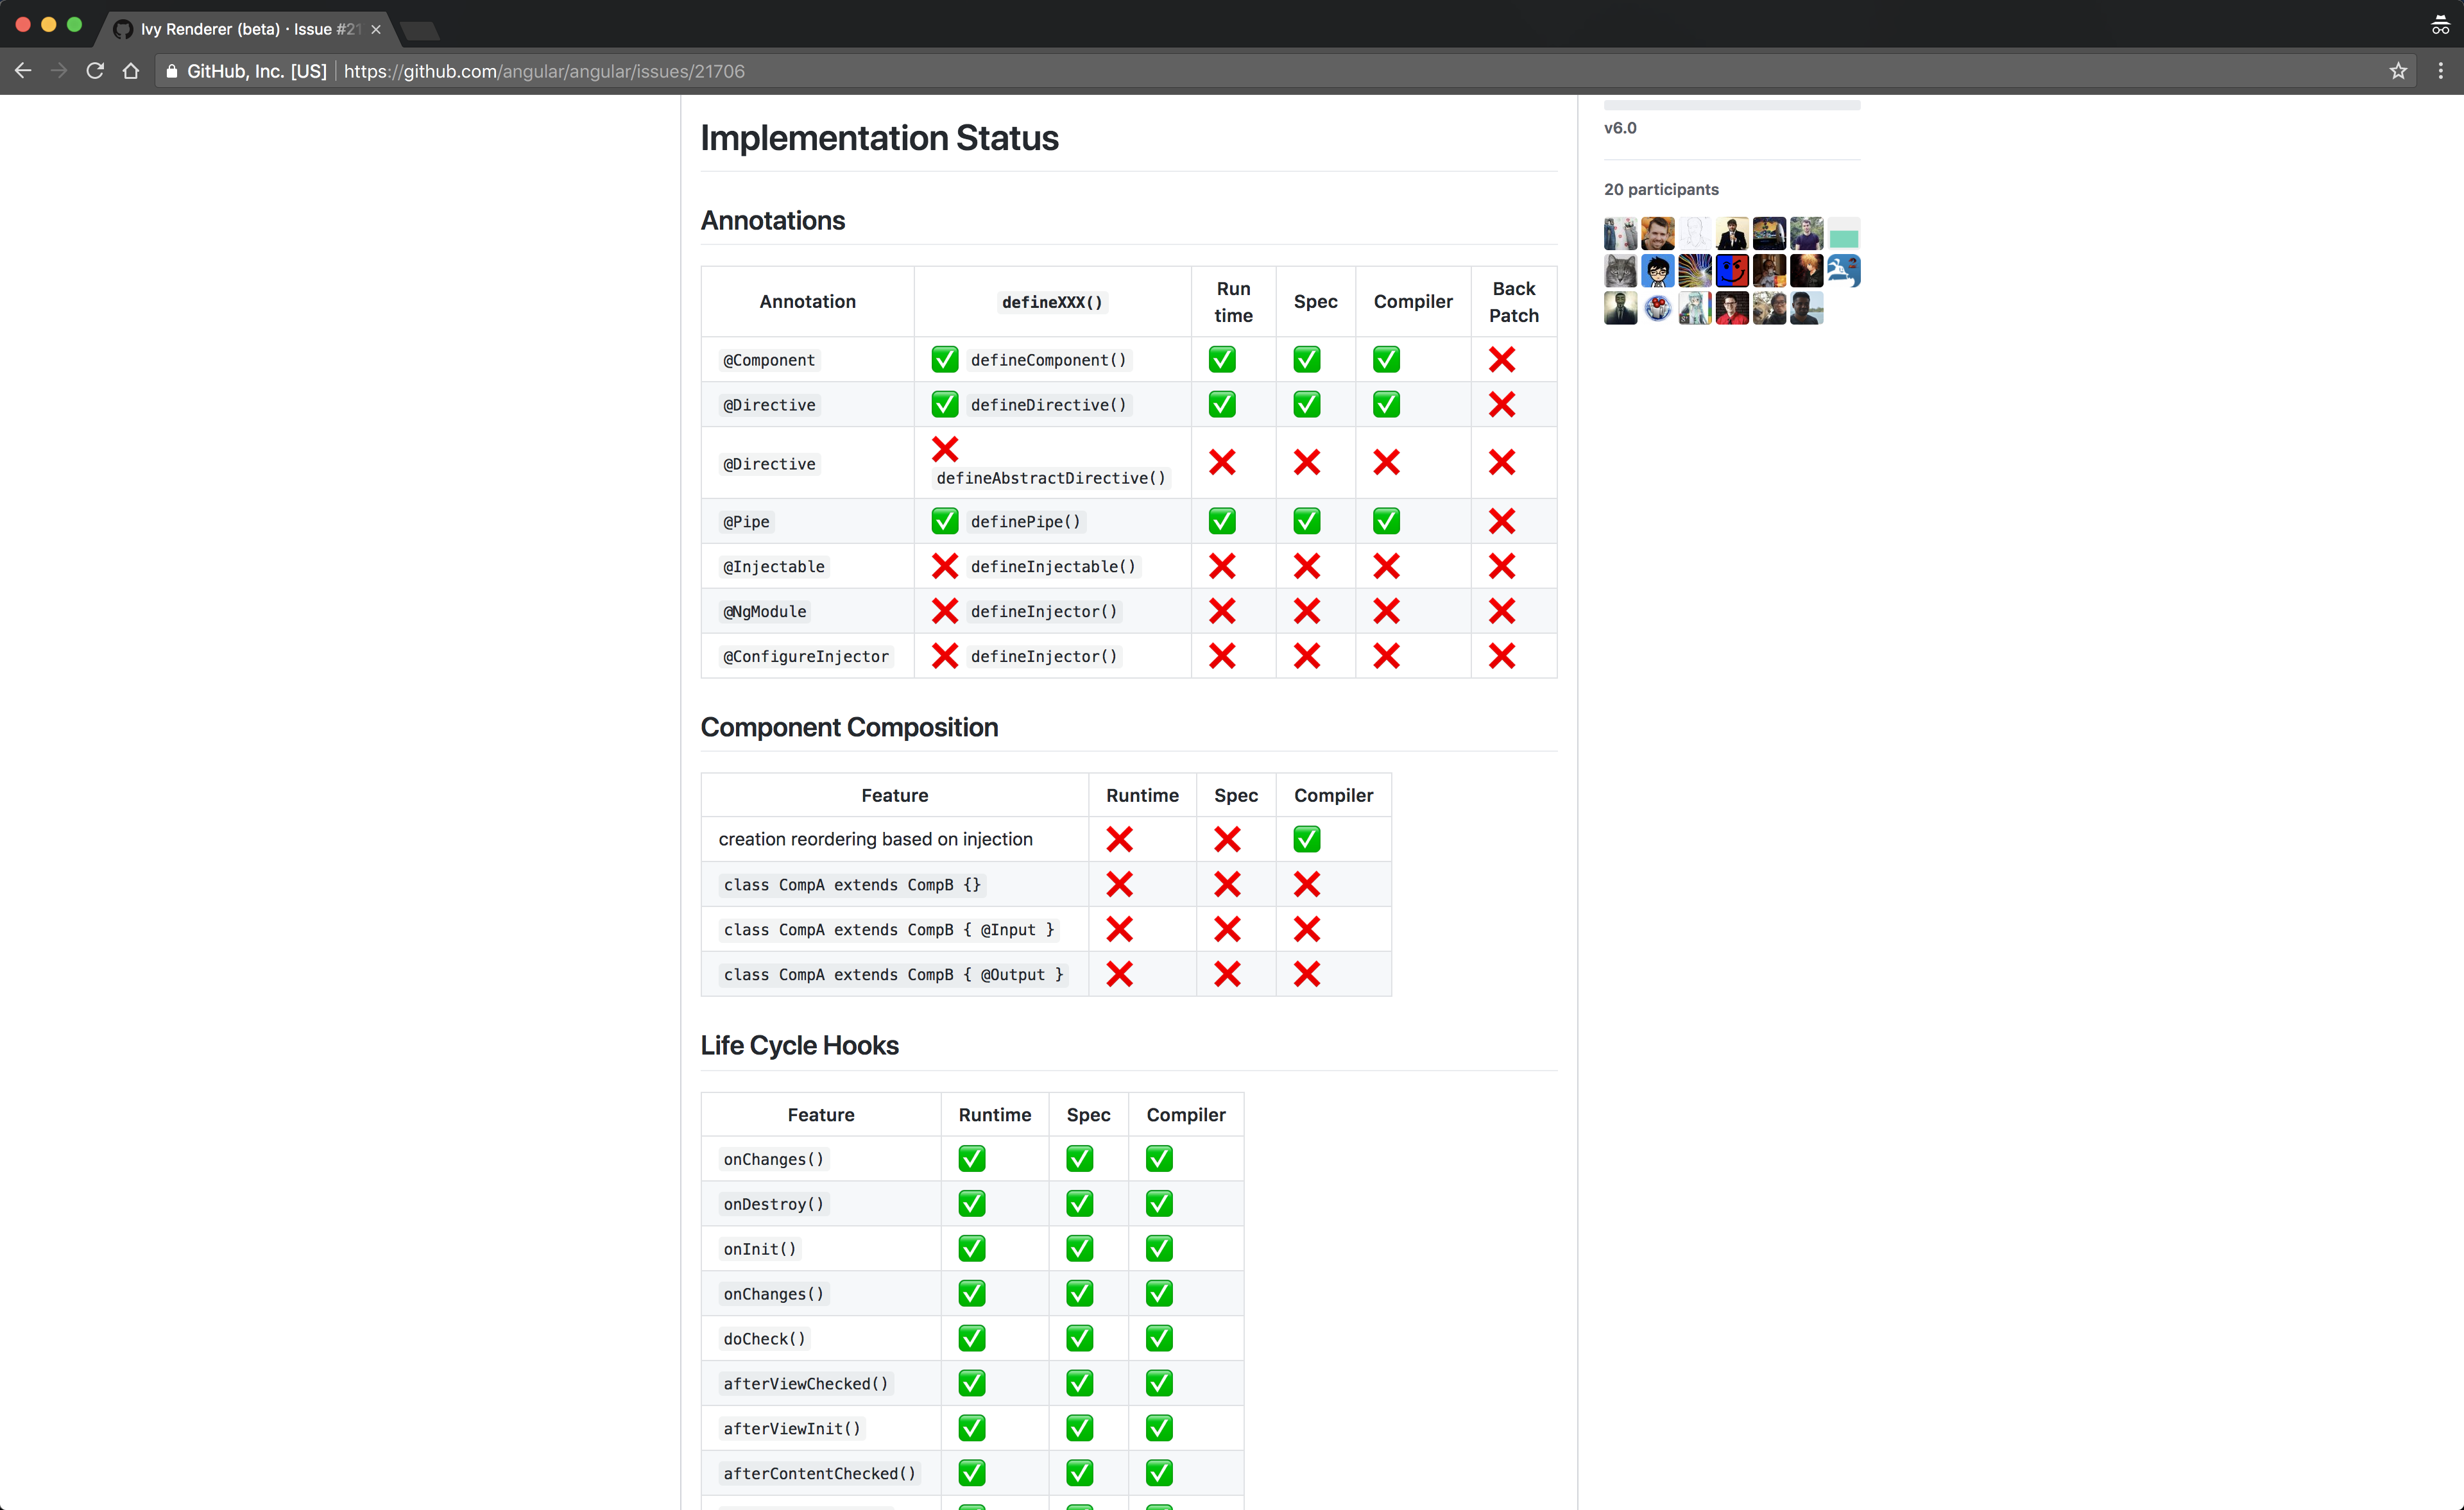Click the onInit() Spec green check
The width and height of the screenshot is (2464, 1510).
click(1080, 1249)
